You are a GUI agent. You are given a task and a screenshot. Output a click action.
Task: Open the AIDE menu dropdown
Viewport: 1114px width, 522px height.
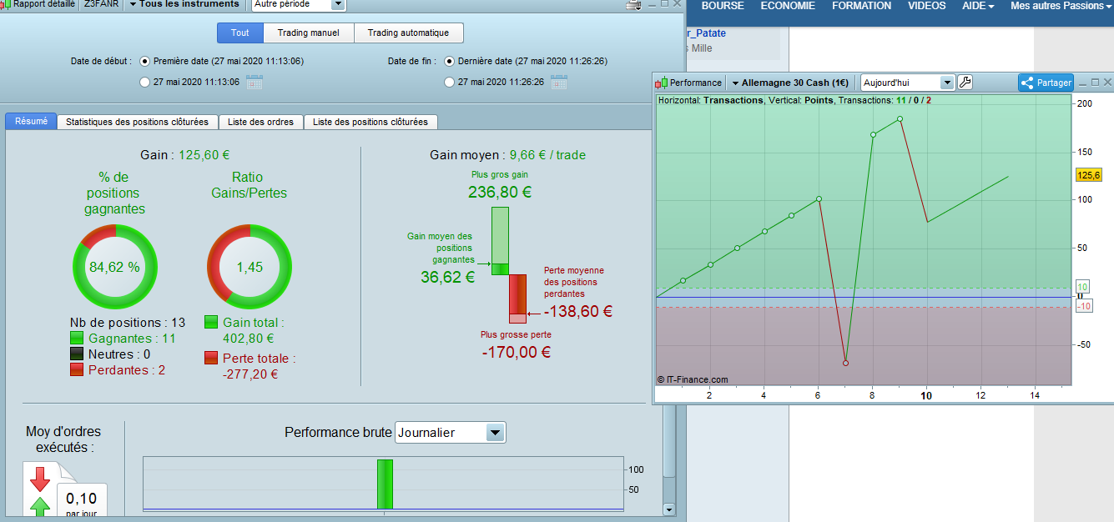[978, 6]
